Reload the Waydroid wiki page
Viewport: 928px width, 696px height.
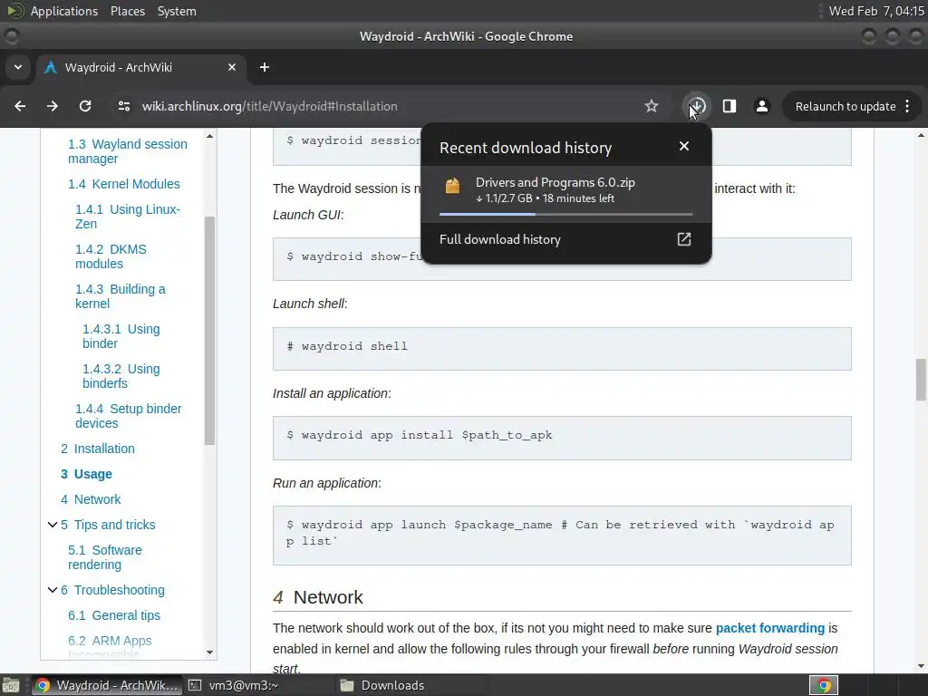(x=85, y=106)
